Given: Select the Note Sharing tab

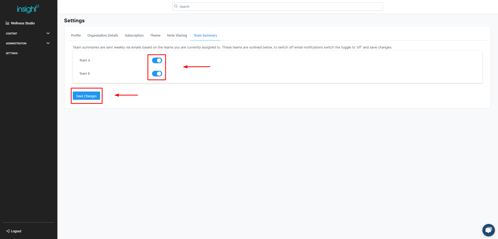Looking at the screenshot, I should (177, 36).
